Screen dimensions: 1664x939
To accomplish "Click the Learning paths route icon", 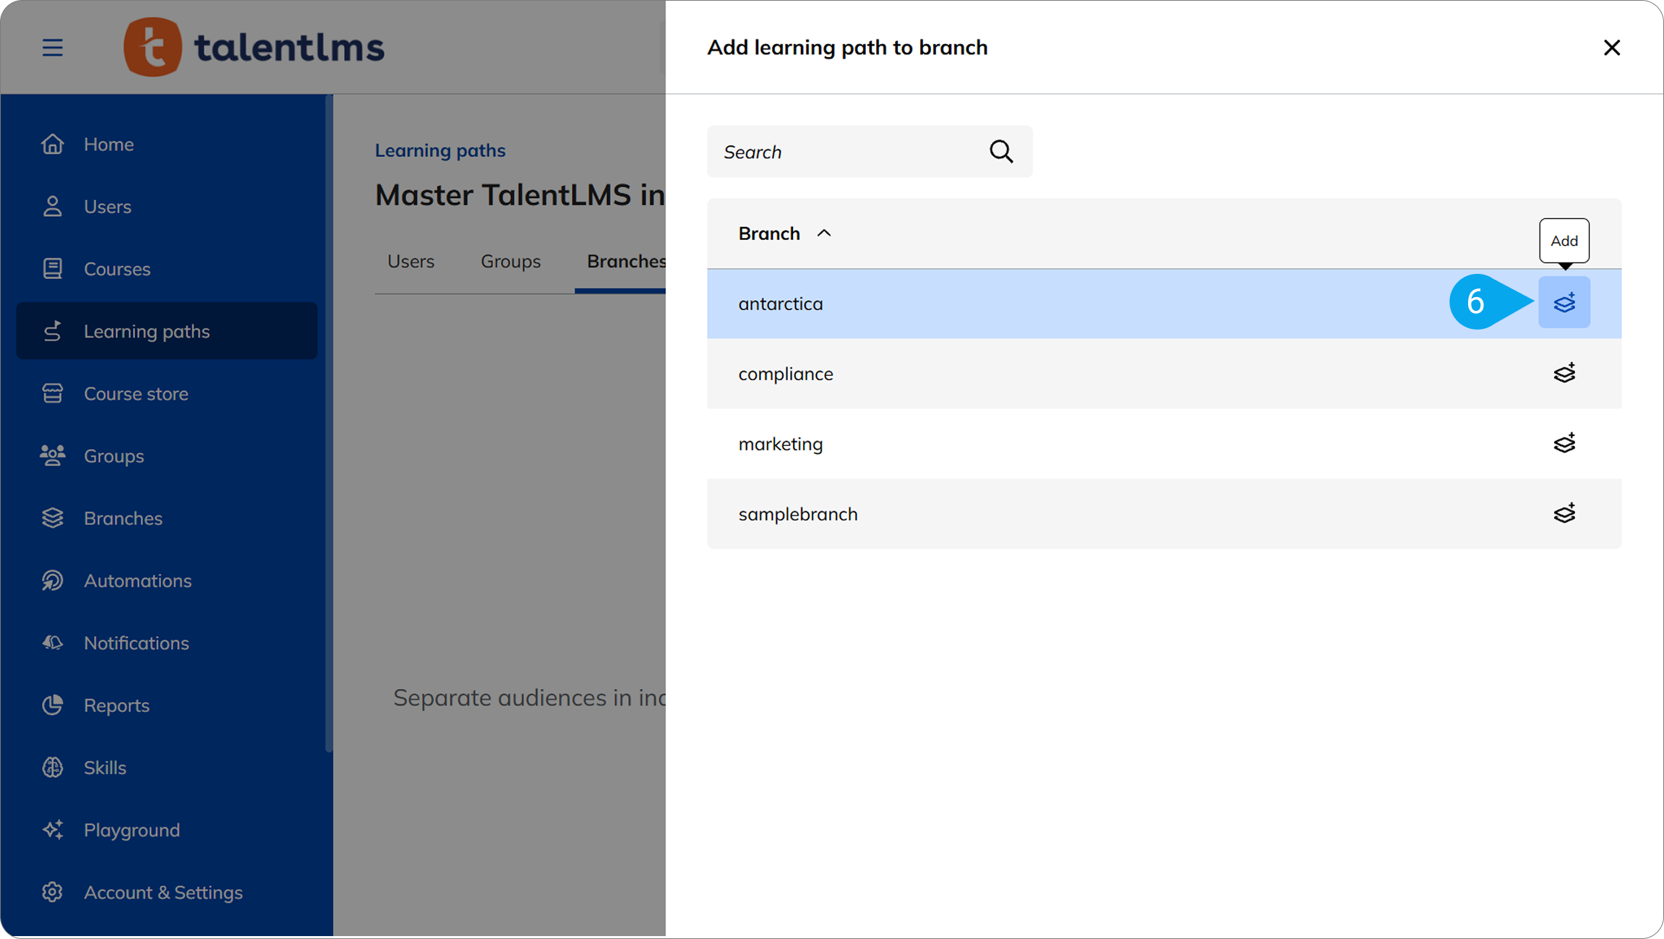I will click(52, 331).
